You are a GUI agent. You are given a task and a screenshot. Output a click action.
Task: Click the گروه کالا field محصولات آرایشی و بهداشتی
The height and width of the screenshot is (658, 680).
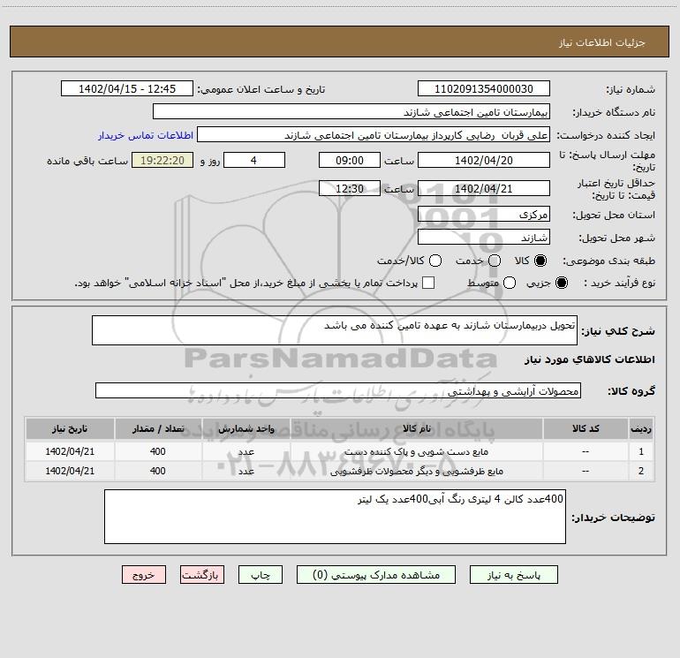point(338,390)
